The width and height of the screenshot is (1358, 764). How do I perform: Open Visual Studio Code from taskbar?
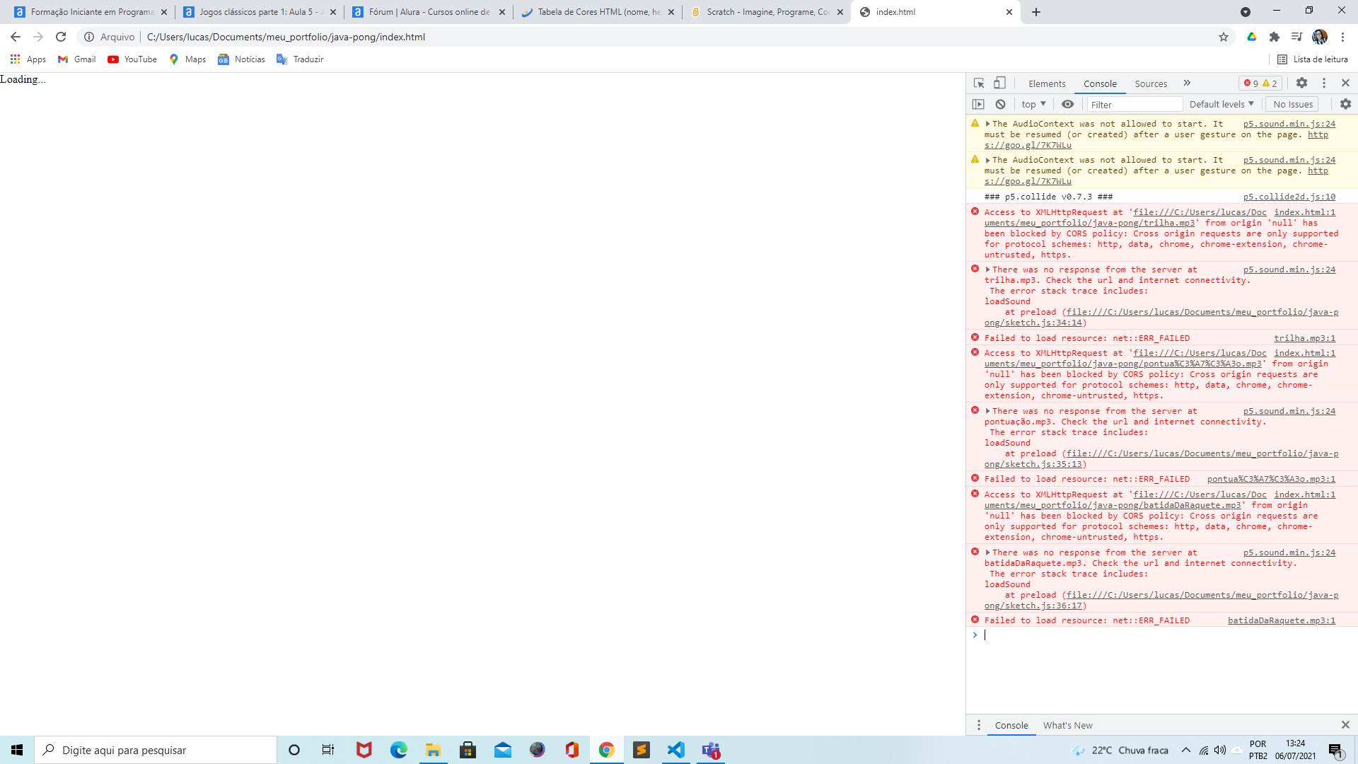point(676,750)
